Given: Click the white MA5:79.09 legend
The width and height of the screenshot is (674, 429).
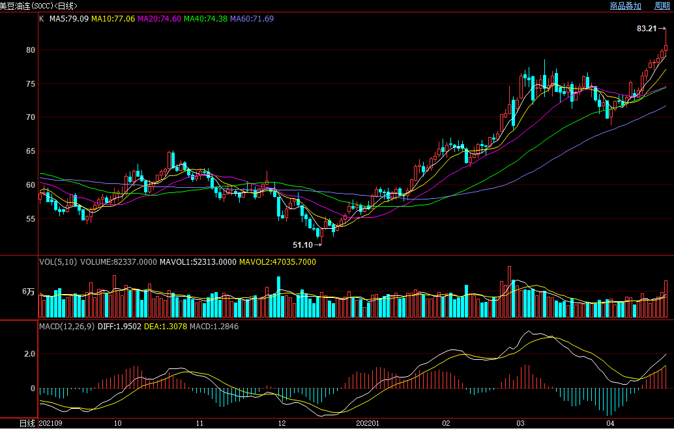Looking at the screenshot, I should click(x=69, y=19).
